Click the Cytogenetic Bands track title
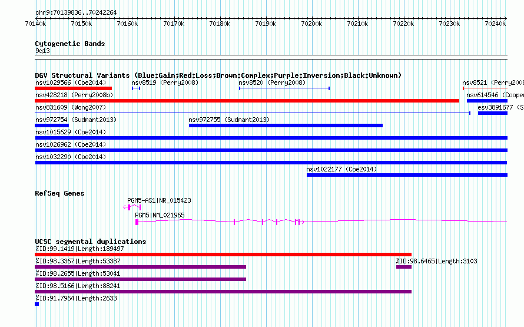524x327 pixels. pyautogui.click(x=70, y=44)
